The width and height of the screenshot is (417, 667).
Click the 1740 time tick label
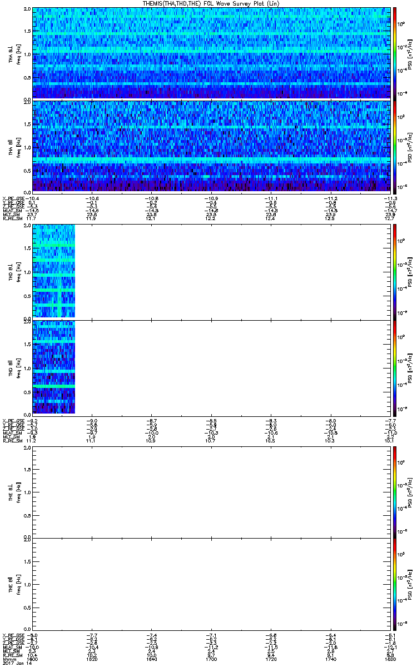[x=330, y=659]
